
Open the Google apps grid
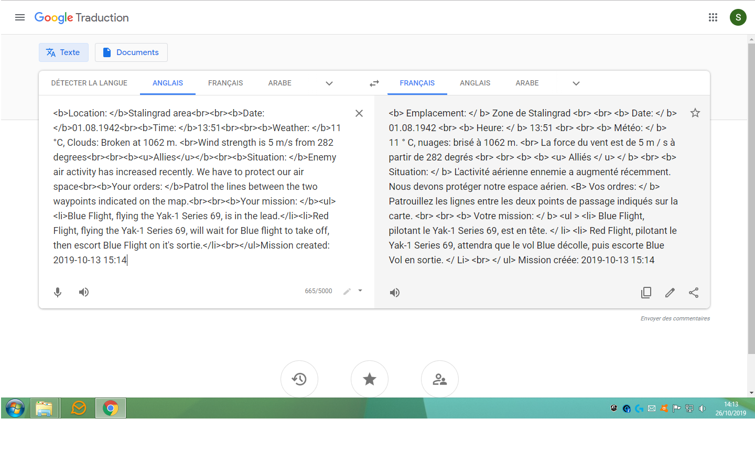(x=713, y=17)
